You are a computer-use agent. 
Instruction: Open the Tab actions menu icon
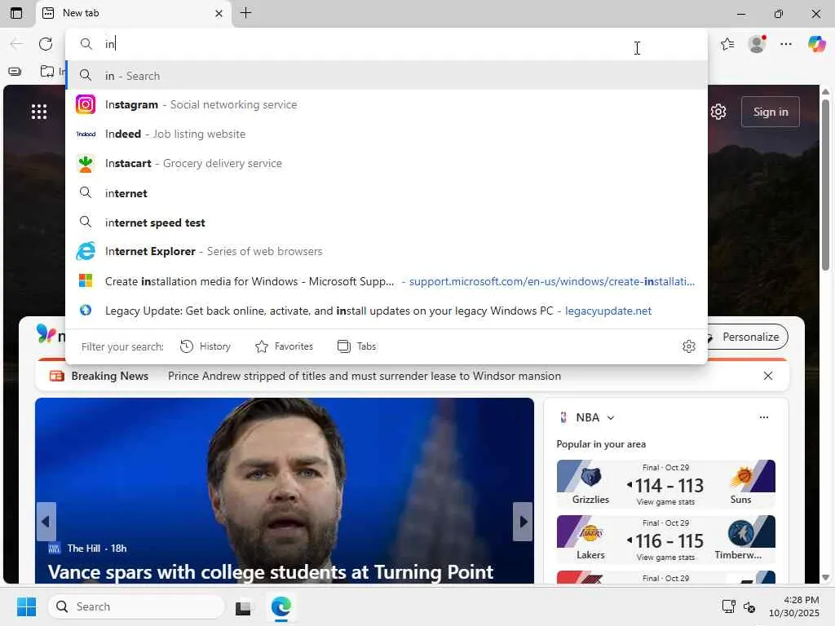point(16,13)
